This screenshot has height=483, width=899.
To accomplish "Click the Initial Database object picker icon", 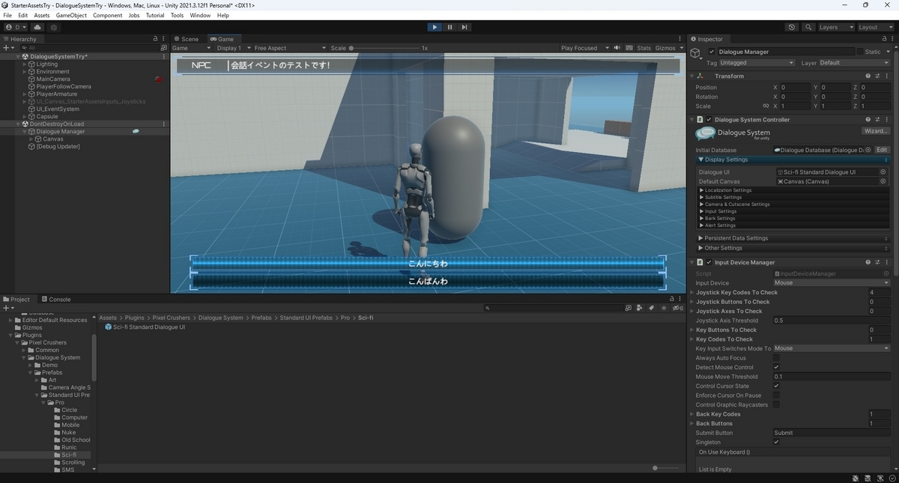I will point(868,150).
